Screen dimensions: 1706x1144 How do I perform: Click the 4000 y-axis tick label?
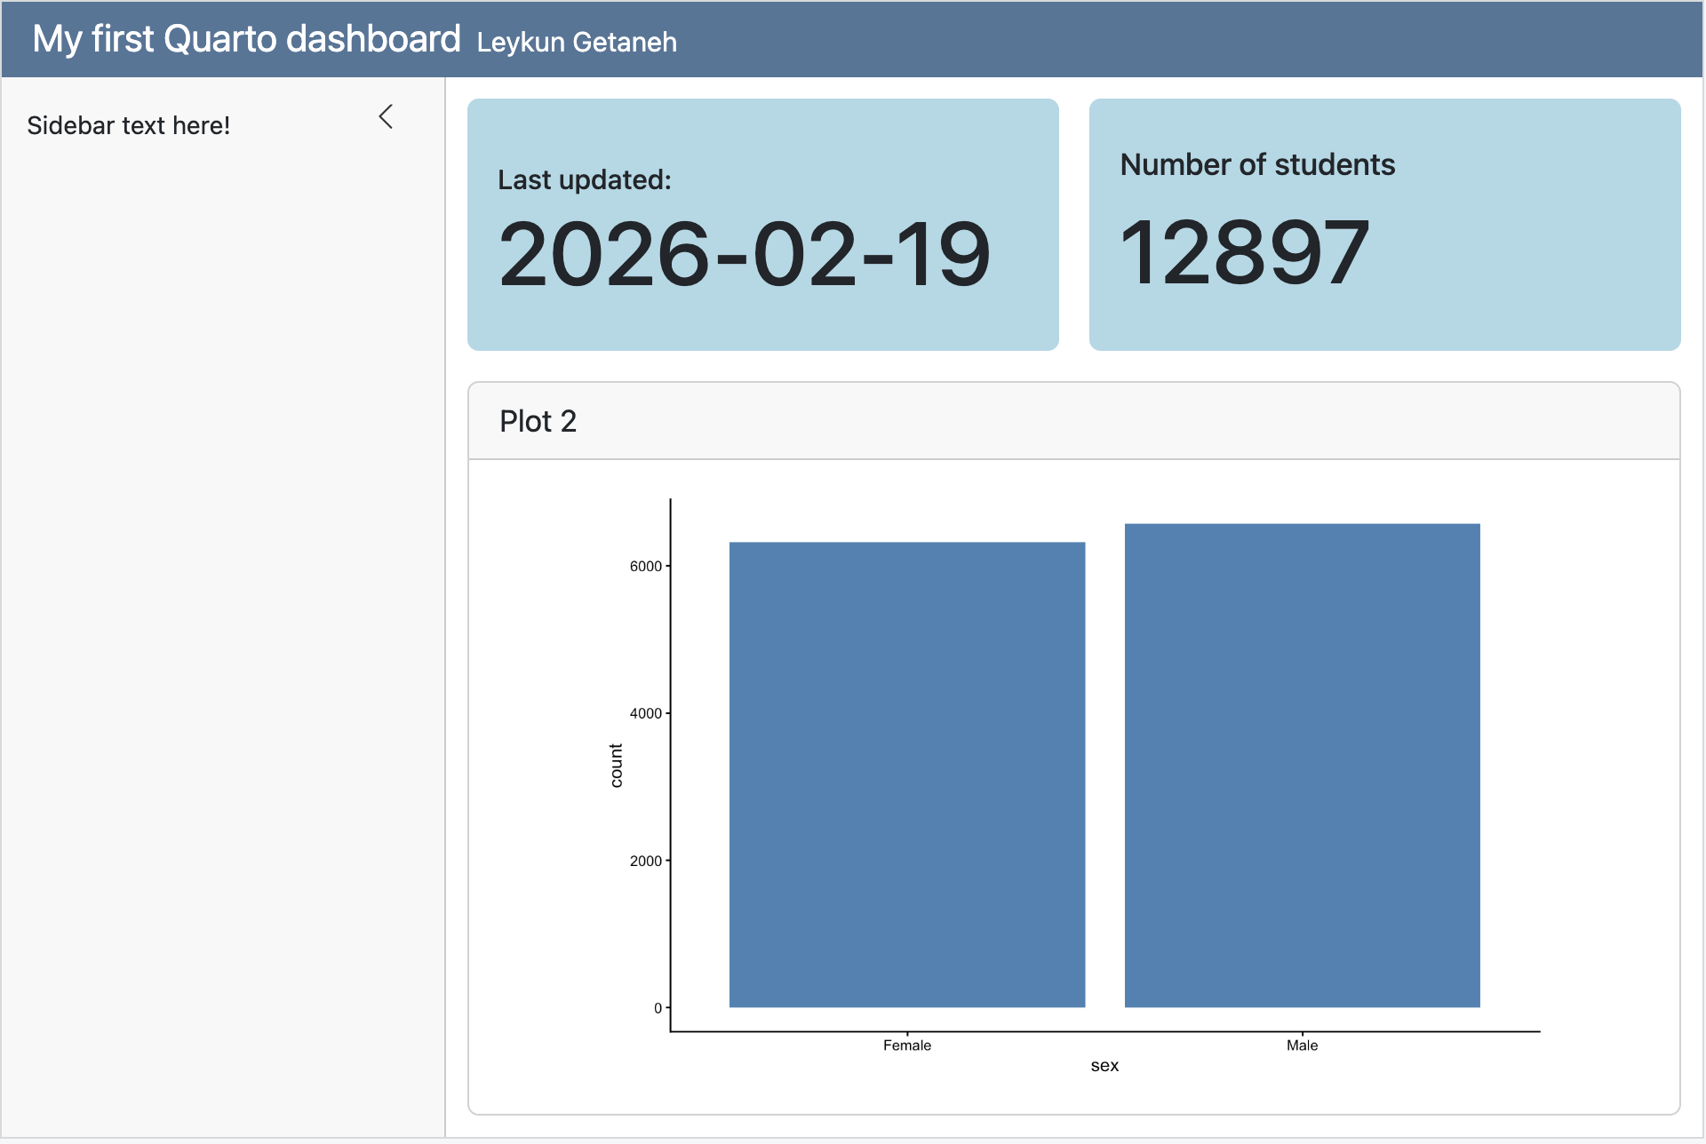coord(645,713)
